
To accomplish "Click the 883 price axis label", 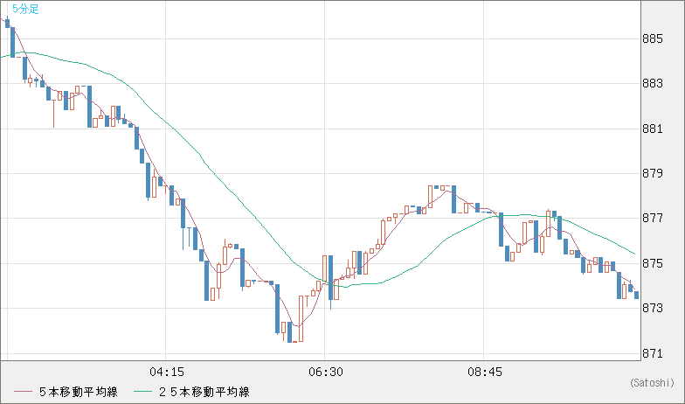I will (652, 84).
